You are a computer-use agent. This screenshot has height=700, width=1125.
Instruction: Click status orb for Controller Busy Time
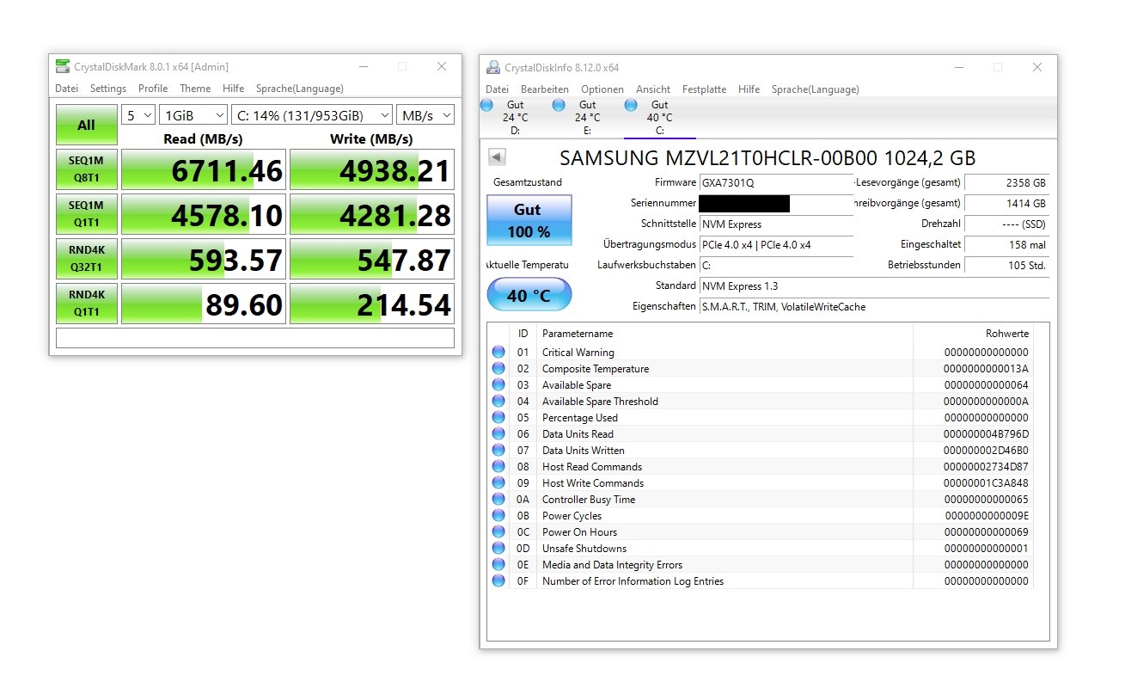pyautogui.click(x=498, y=499)
